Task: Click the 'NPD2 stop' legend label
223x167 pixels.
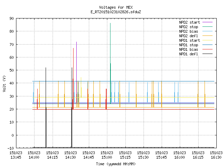Action: (189, 27)
